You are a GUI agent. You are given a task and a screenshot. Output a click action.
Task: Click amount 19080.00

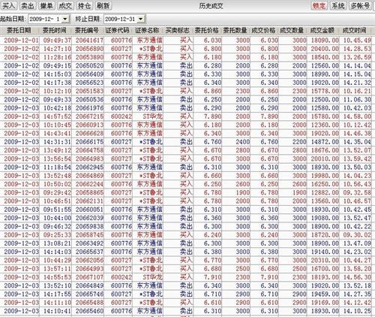click(x=325, y=218)
